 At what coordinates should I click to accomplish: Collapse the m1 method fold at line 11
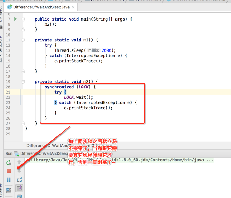click(23, 40)
